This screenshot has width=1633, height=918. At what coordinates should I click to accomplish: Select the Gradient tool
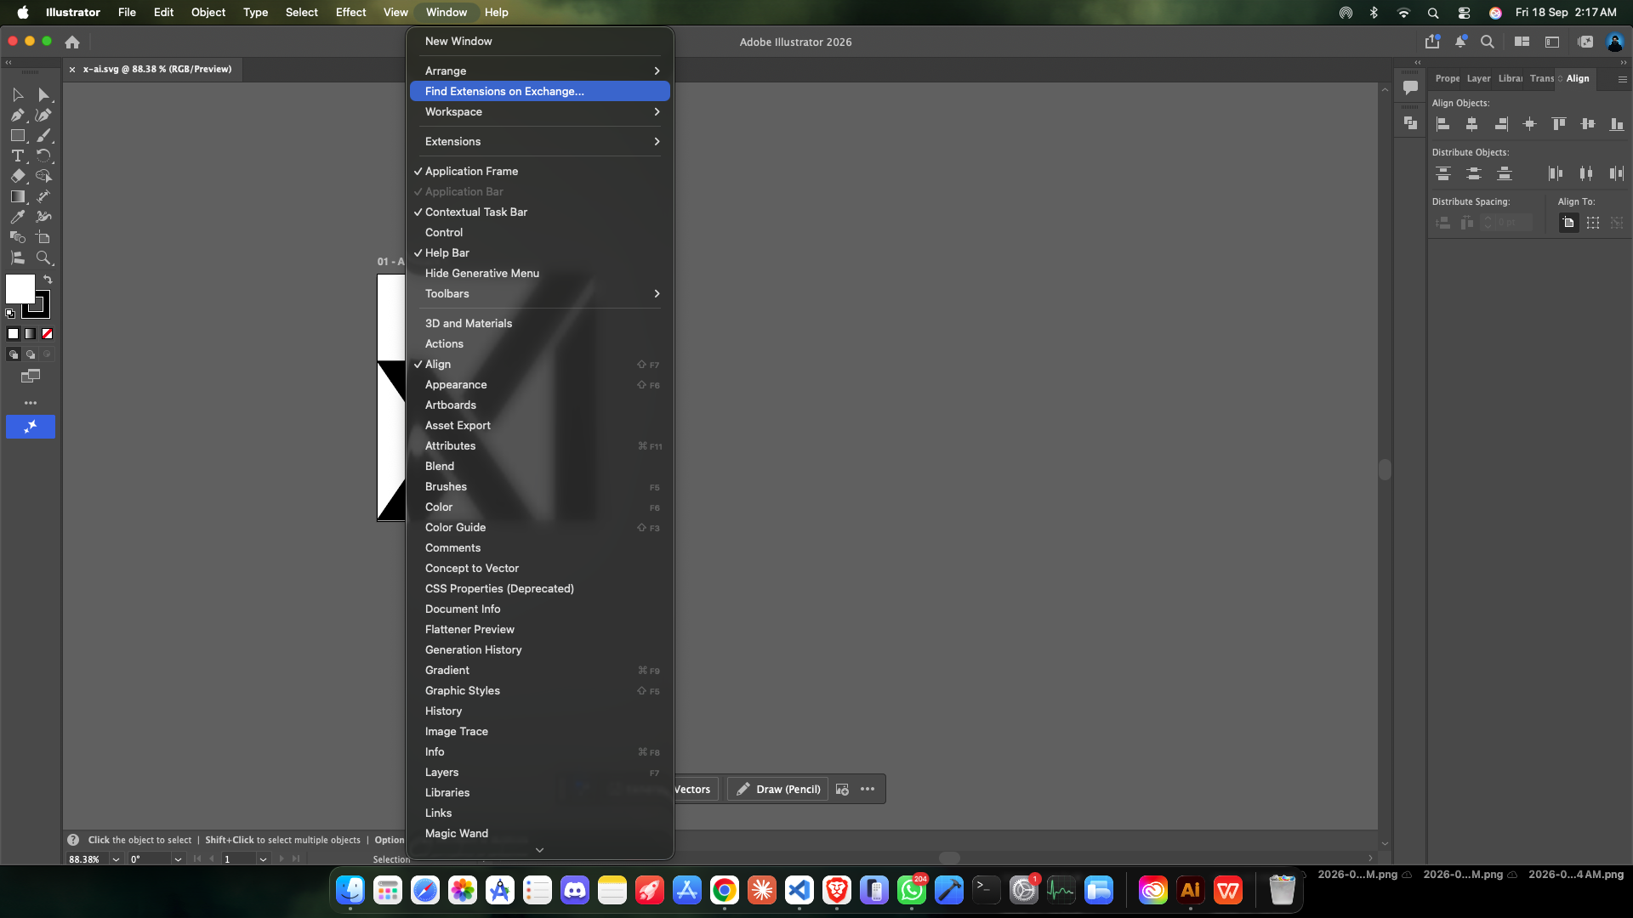18,196
